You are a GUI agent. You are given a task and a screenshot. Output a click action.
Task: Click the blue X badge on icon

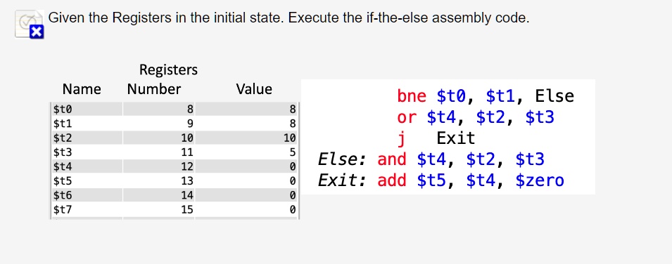37,32
